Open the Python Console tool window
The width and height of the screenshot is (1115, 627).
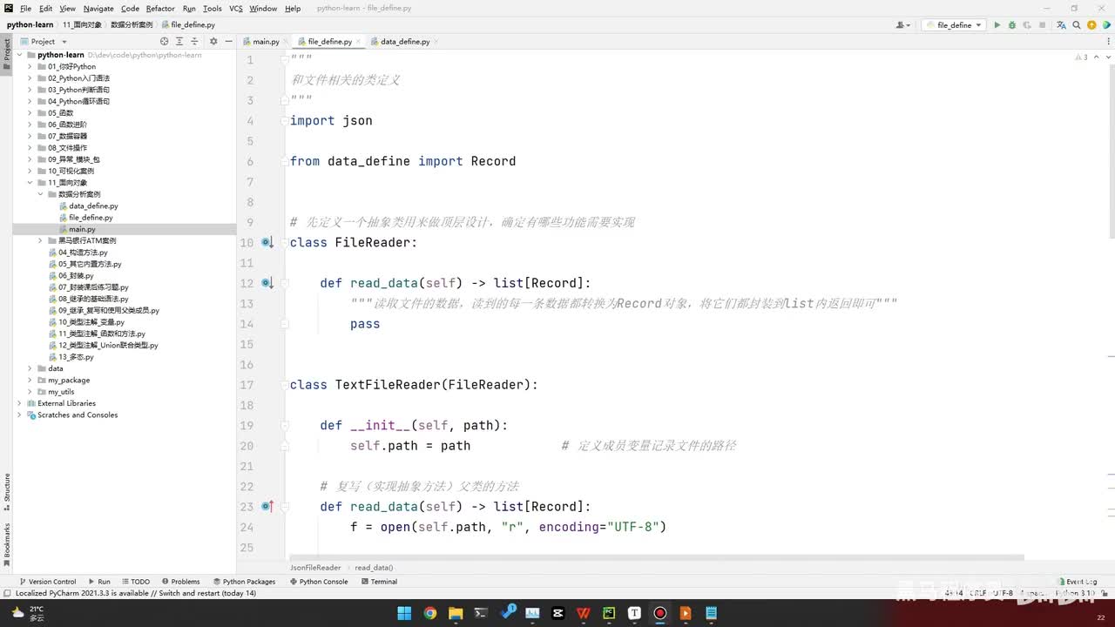click(x=319, y=581)
